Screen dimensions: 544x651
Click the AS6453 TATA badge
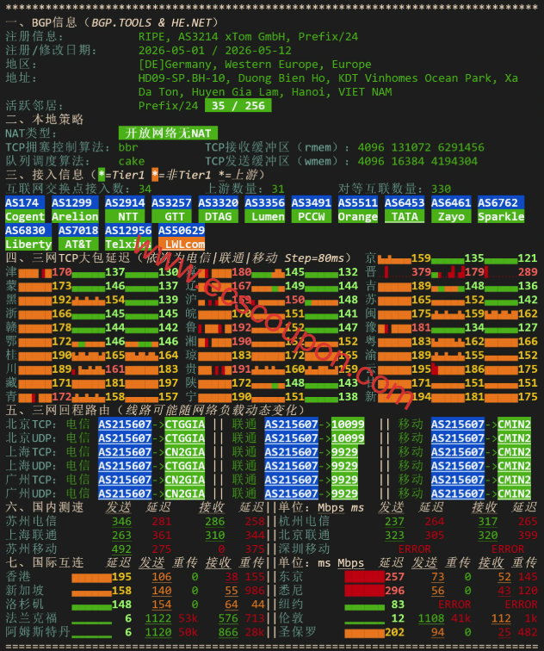[x=405, y=209]
